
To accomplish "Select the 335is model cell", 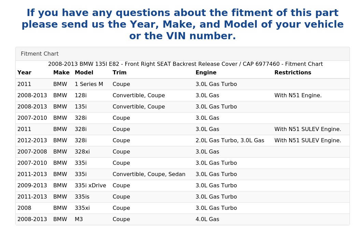I will point(82,197).
